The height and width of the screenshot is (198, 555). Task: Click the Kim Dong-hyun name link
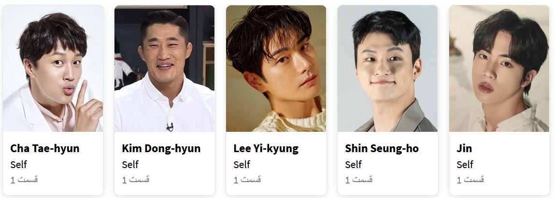[161, 149]
